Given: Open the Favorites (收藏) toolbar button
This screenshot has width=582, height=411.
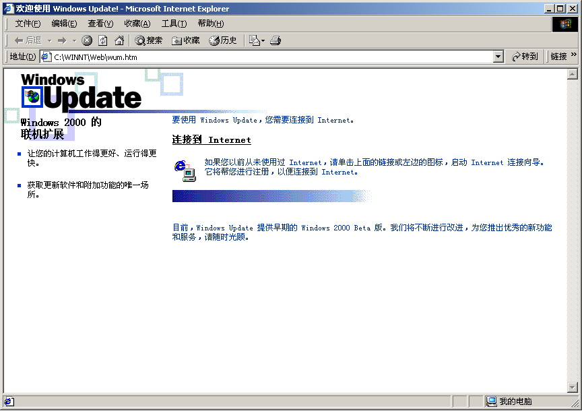Looking at the screenshot, I should [x=186, y=40].
